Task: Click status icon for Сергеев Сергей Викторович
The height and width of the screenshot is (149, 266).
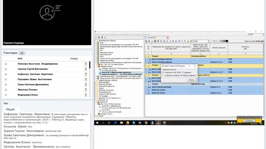Action: [86, 69]
